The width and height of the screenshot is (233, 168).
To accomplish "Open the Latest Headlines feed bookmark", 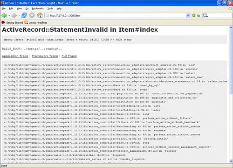I will point(36,22).
